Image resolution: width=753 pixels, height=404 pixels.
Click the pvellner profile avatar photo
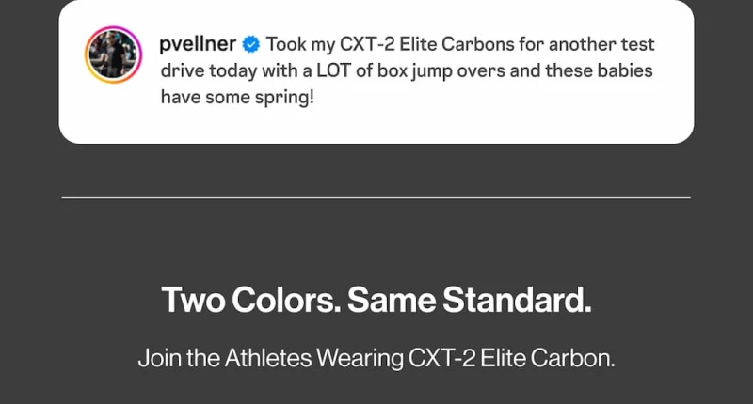[x=113, y=54]
